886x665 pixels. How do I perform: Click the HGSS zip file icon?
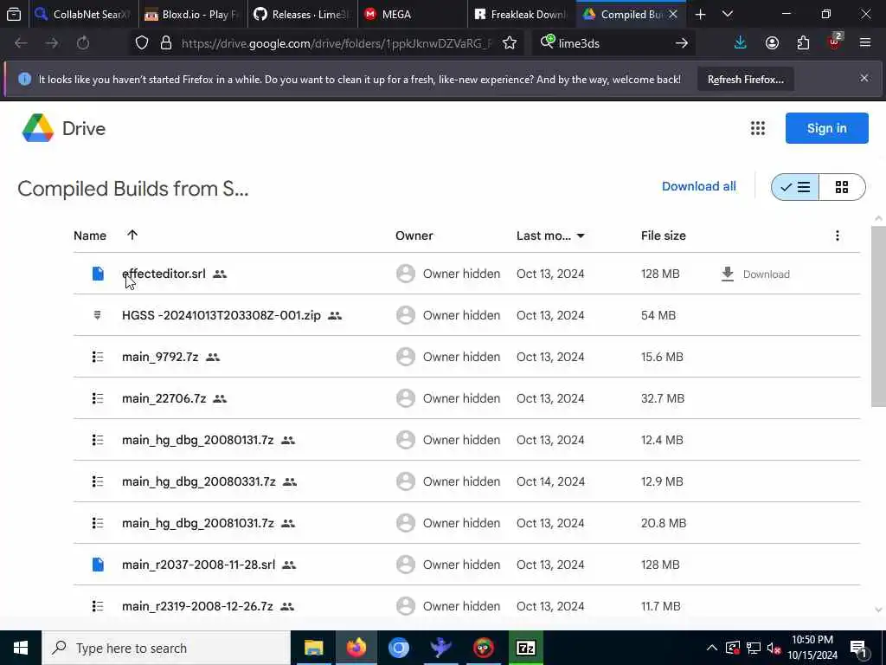[x=97, y=315]
